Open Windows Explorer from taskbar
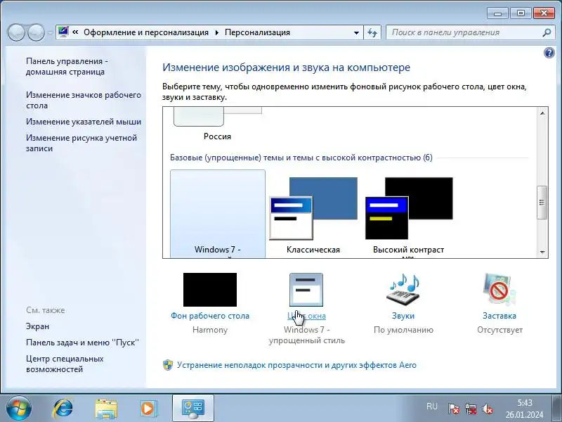The height and width of the screenshot is (422, 562). point(106,409)
